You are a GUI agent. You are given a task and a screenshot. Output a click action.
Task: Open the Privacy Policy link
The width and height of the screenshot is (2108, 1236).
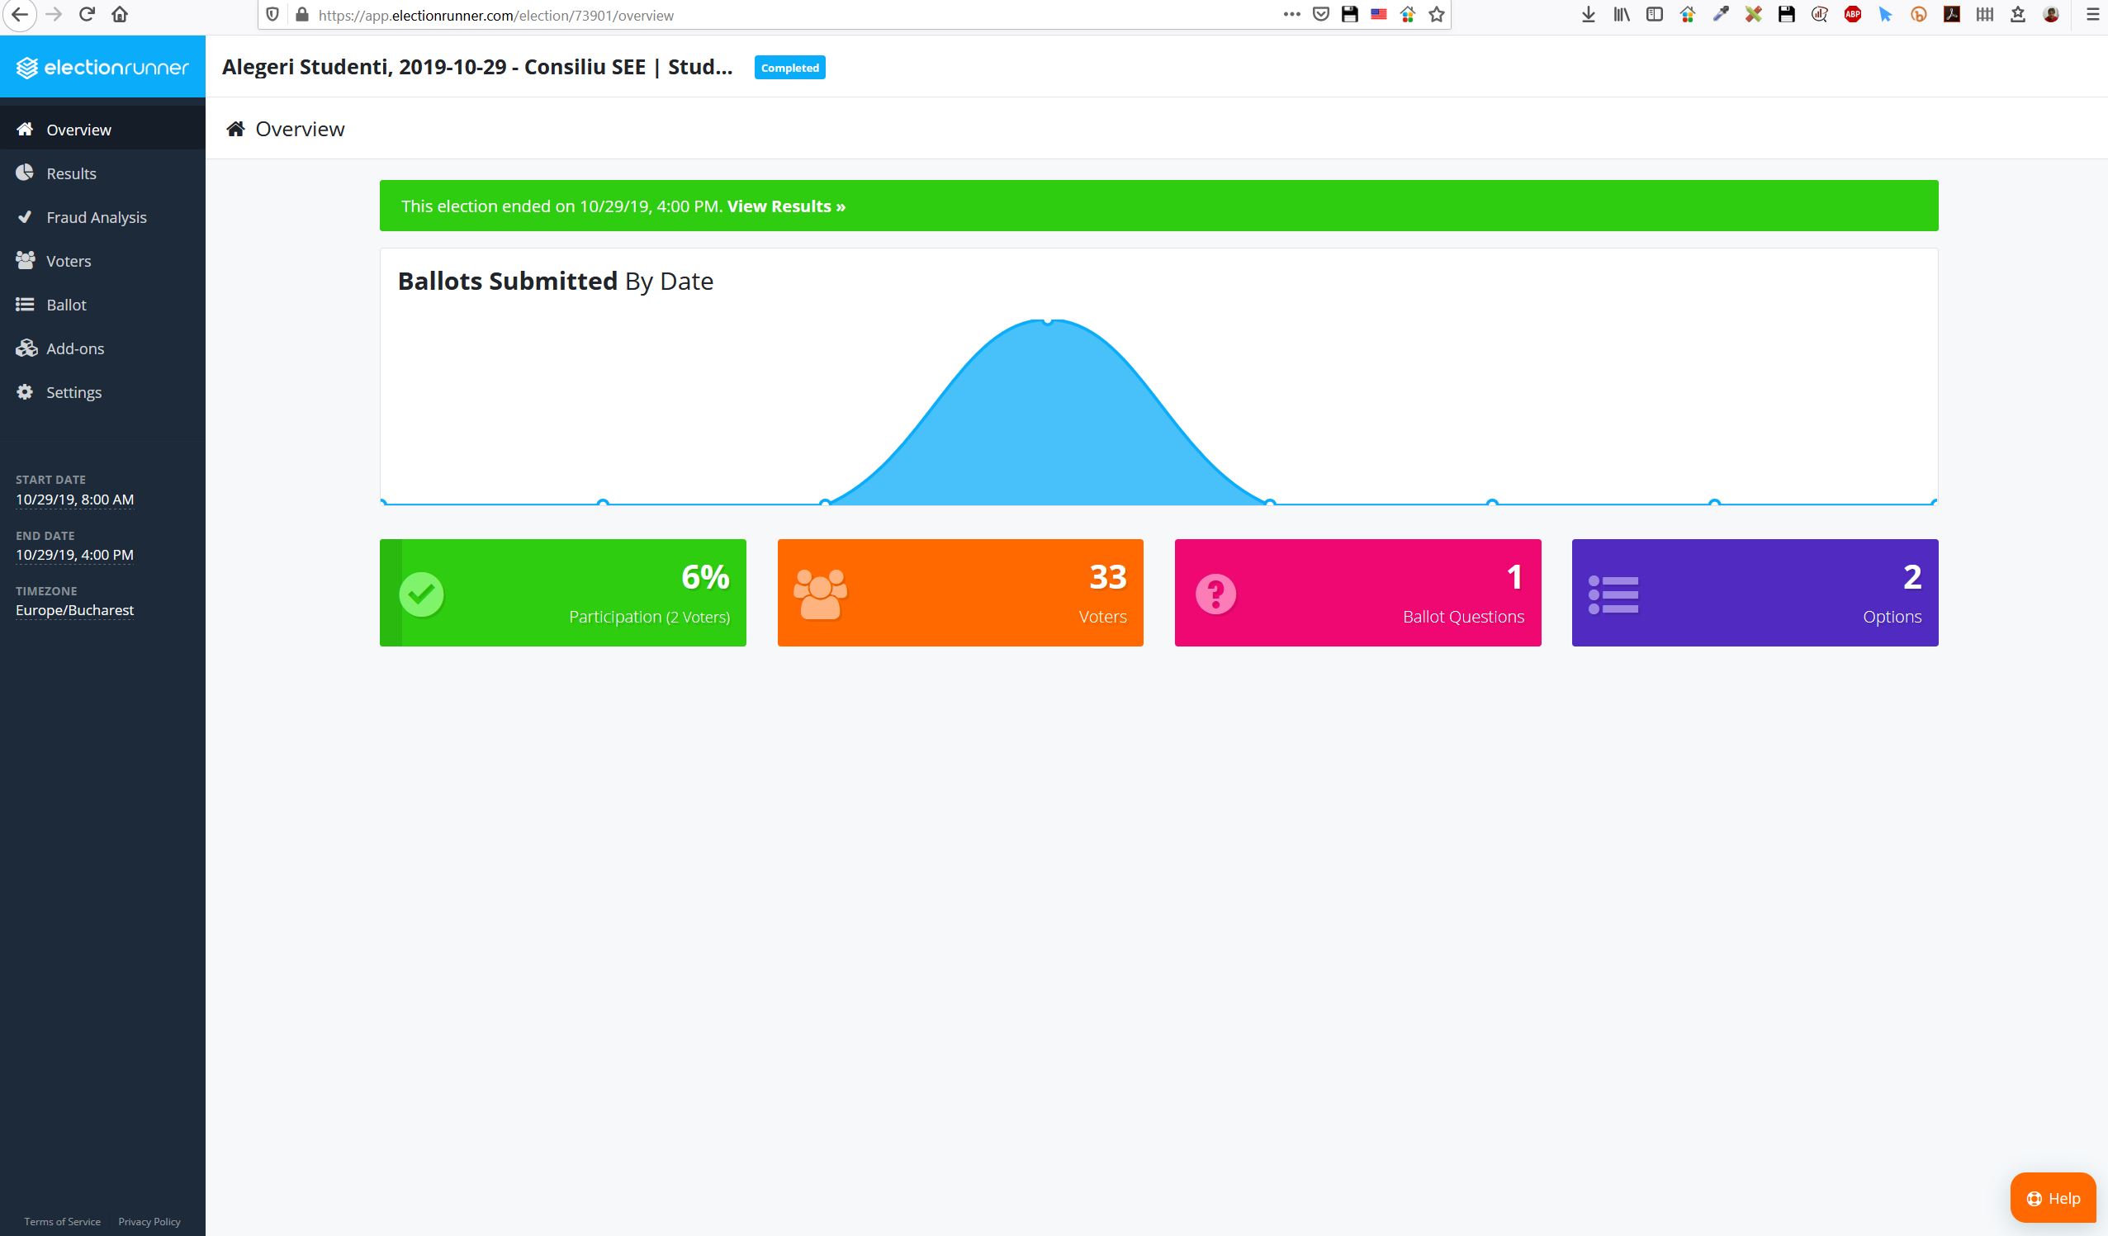[x=149, y=1222]
